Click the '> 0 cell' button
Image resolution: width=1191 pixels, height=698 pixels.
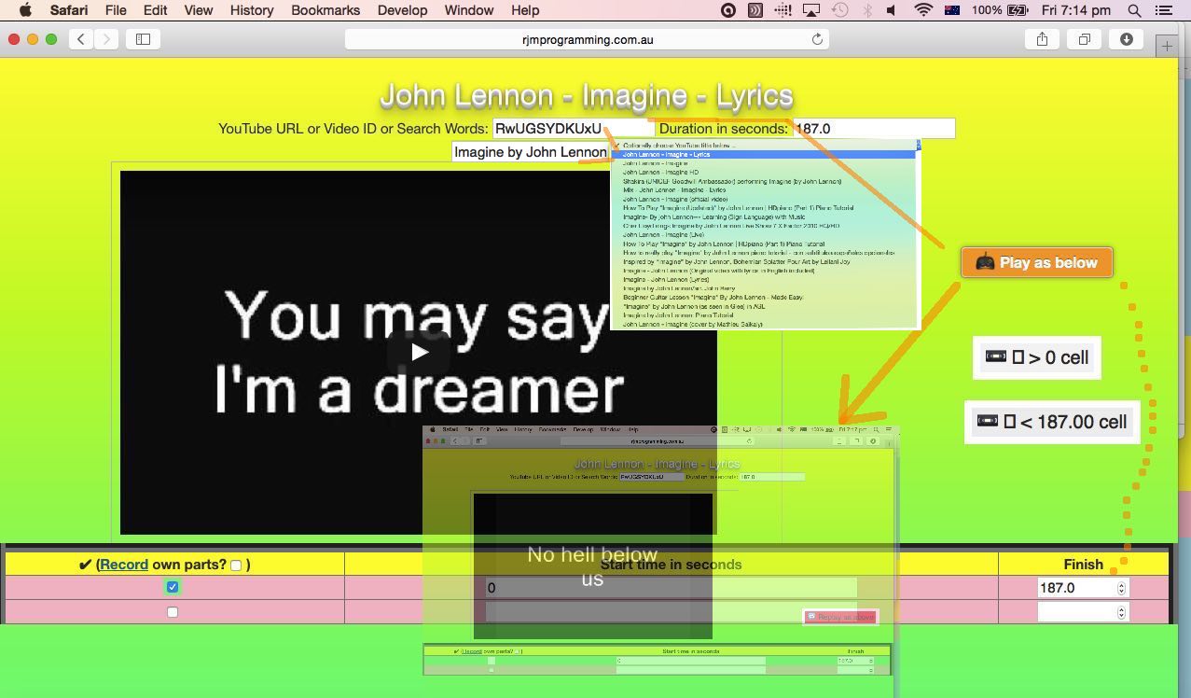tap(1037, 357)
